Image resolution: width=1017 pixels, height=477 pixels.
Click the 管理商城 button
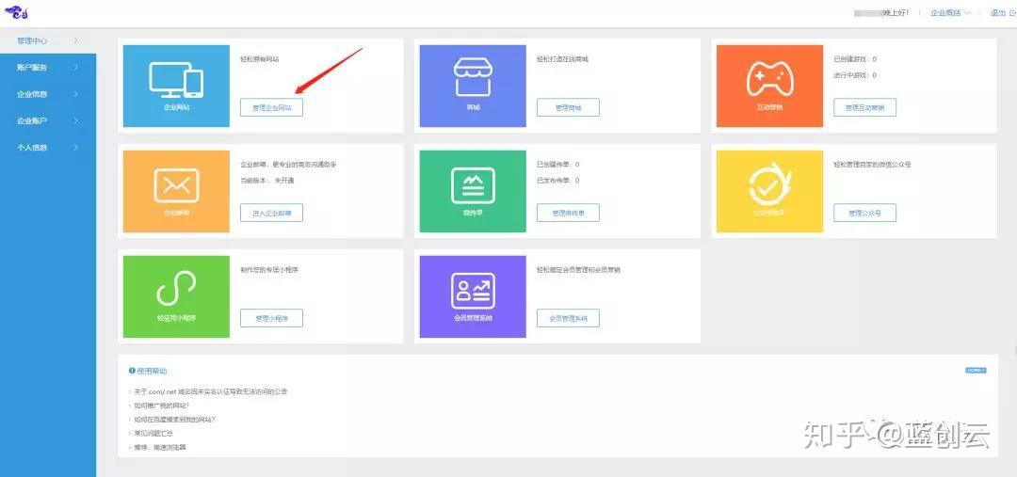click(568, 107)
